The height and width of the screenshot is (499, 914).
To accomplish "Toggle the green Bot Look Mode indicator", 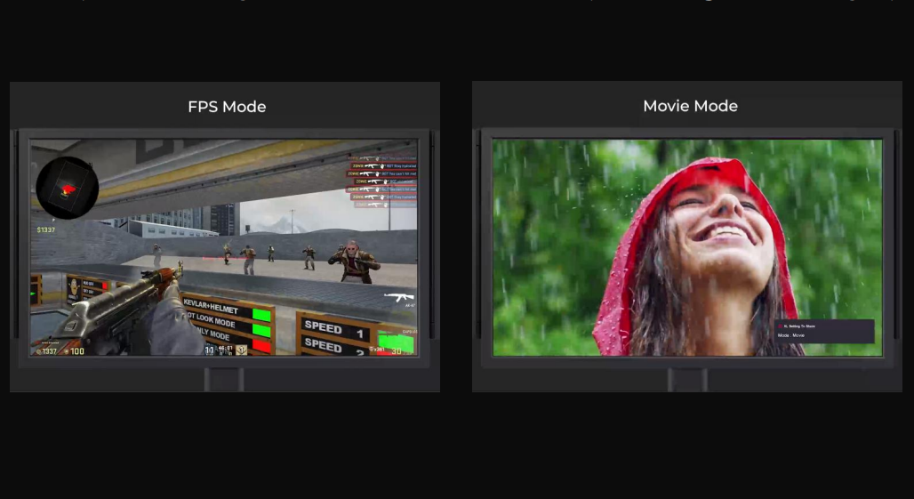I will pyautogui.click(x=261, y=330).
